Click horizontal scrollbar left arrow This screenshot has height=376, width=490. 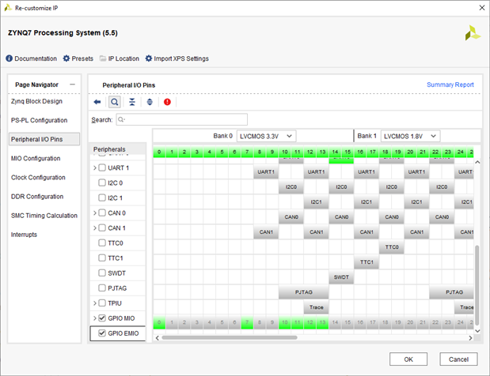coord(158,338)
